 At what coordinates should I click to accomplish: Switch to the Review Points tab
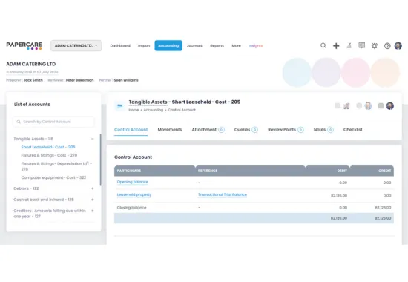pyautogui.click(x=282, y=130)
